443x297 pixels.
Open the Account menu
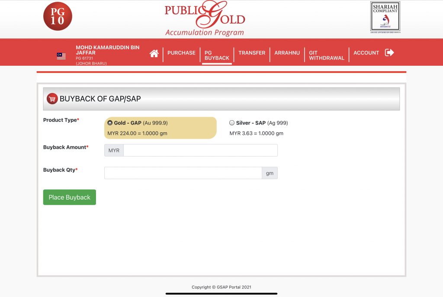point(366,53)
